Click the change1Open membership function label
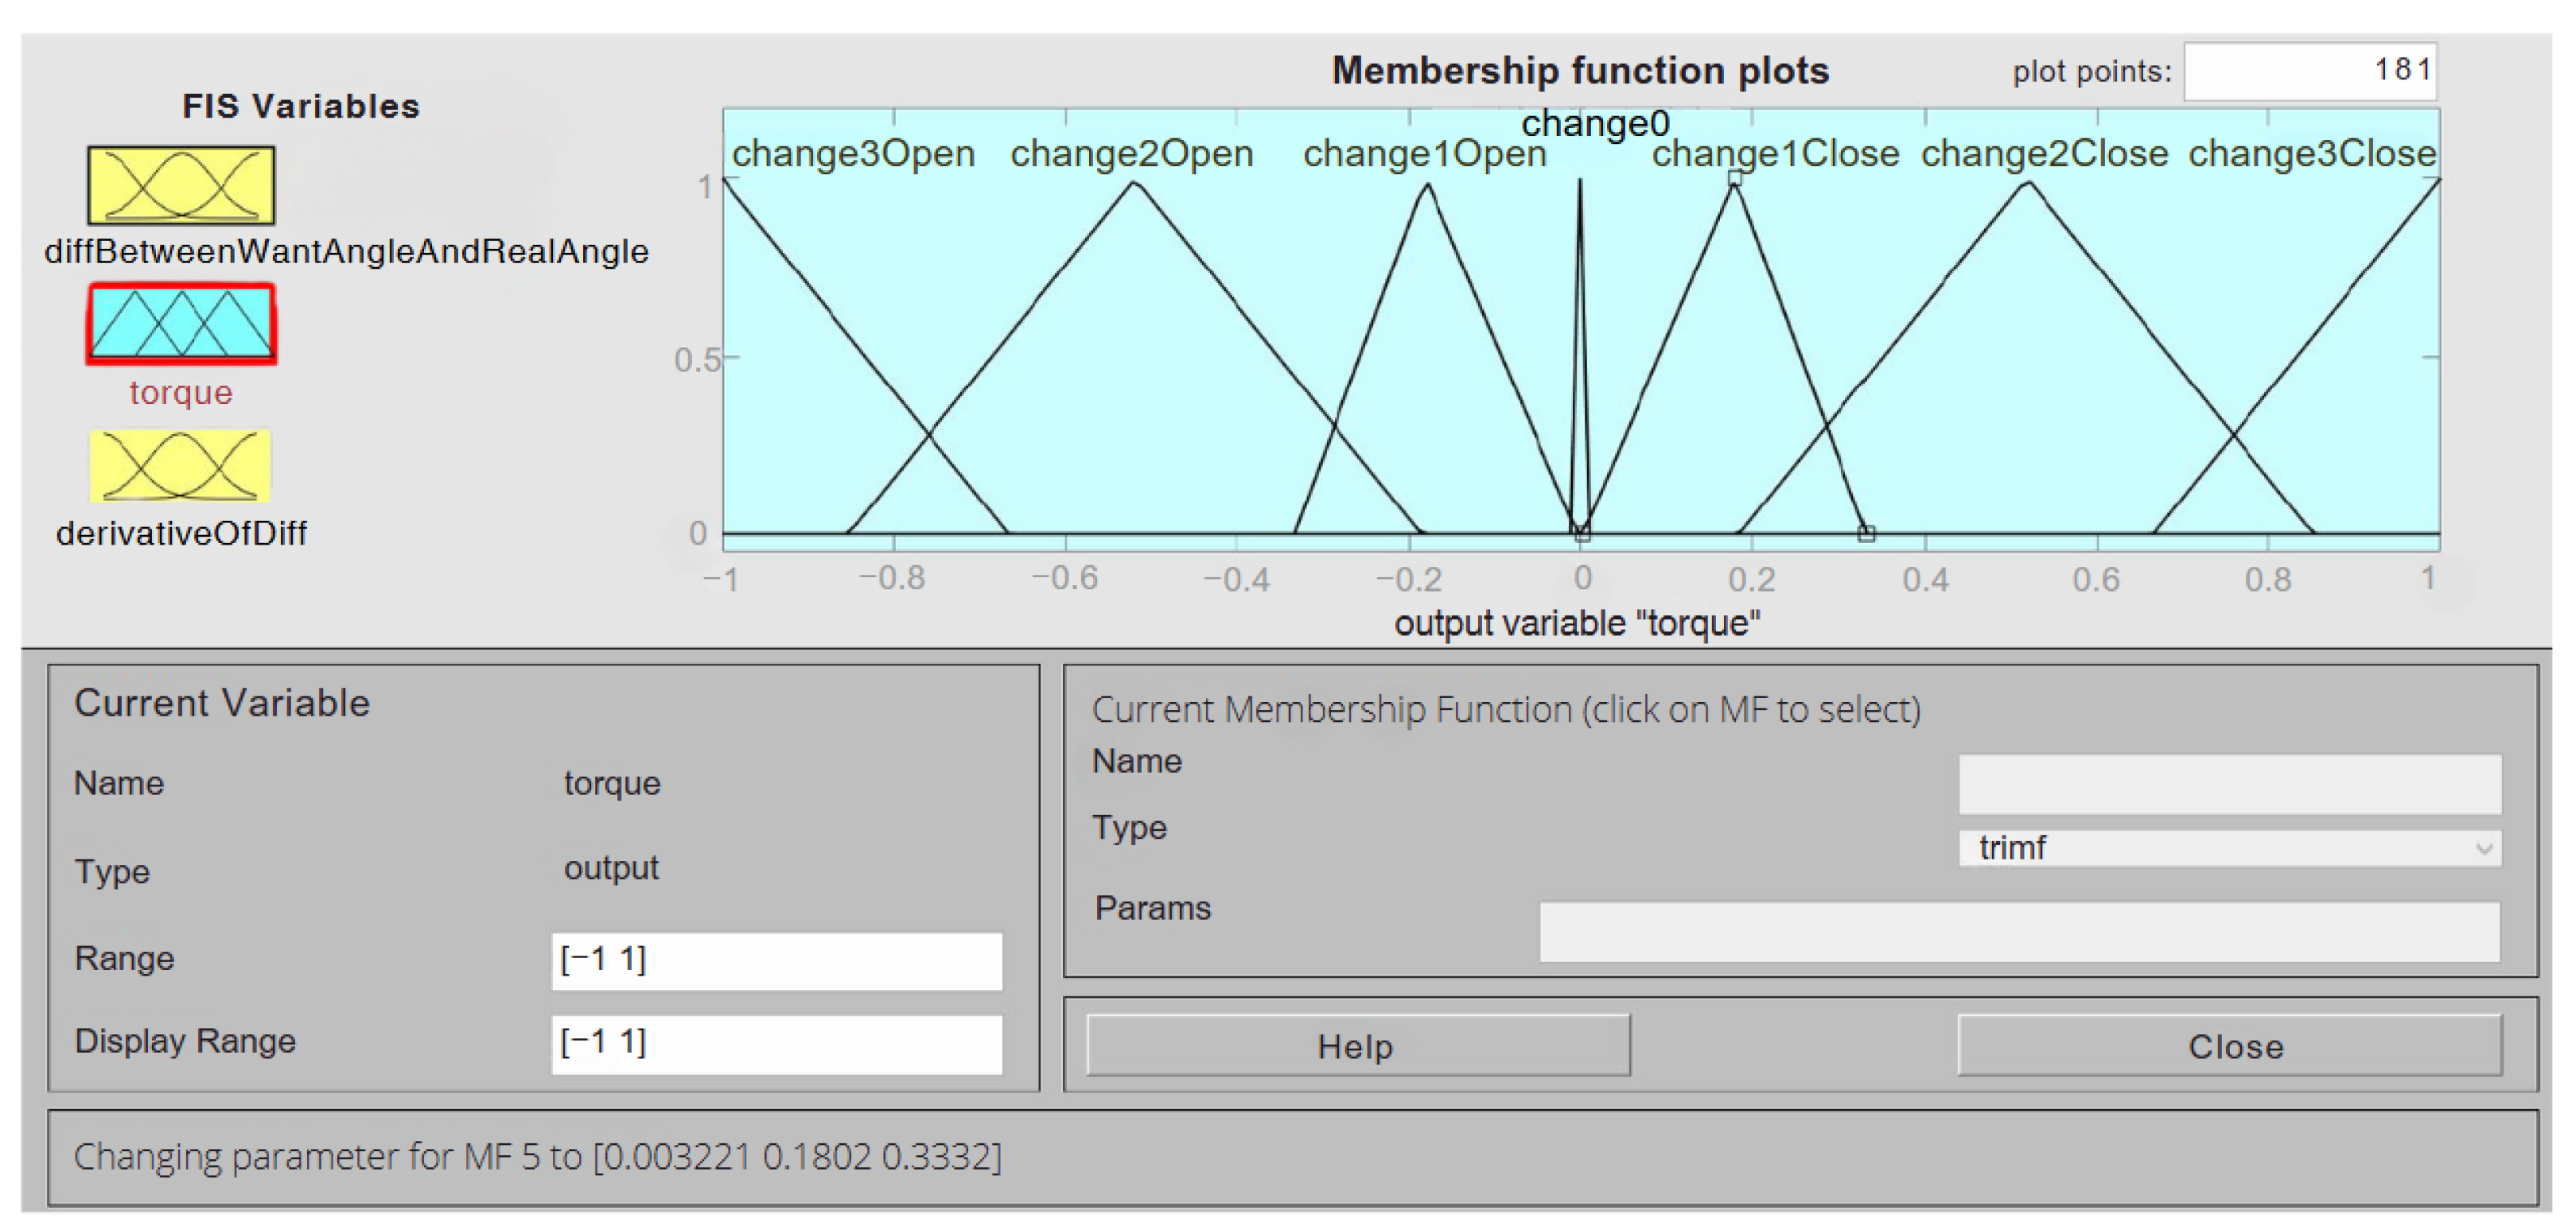This screenshot has width=2576, height=1226. tap(1424, 154)
